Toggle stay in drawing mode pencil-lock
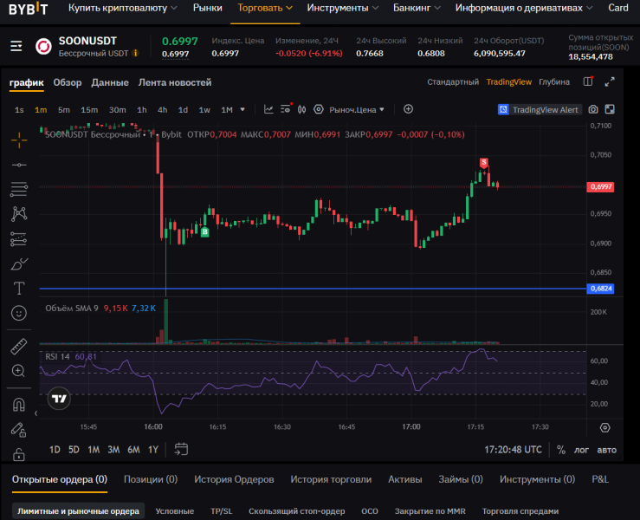Screen dimensions: 640x520 (x=18, y=430)
